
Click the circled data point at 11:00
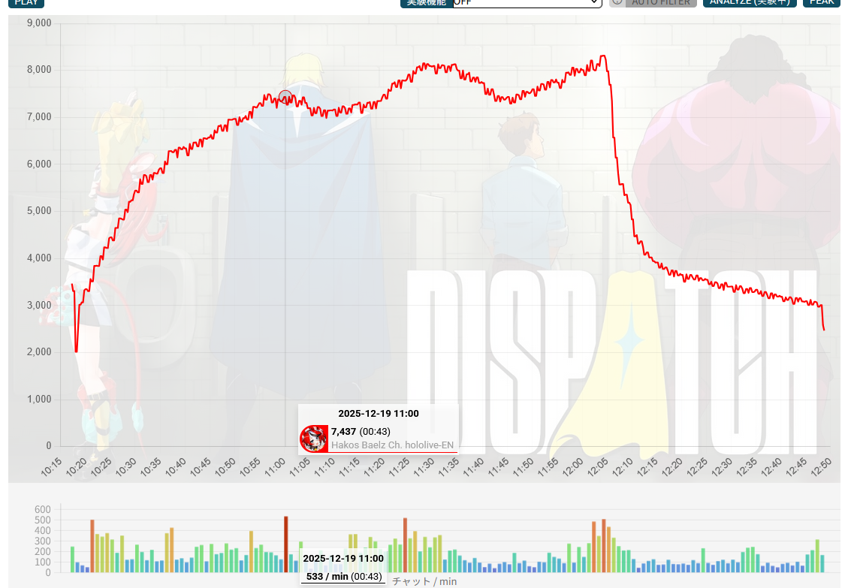point(285,98)
